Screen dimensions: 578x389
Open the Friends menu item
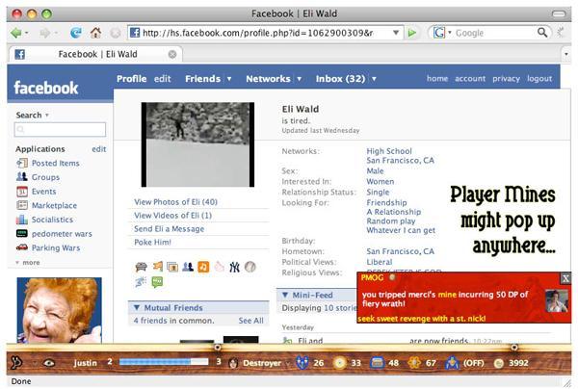[x=202, y=79]
